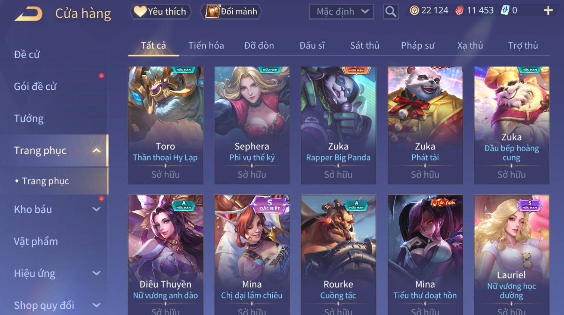The image size is (564, 315).
Task: Tap the heart icon for Yêu thích
Action: click(140, 11)
